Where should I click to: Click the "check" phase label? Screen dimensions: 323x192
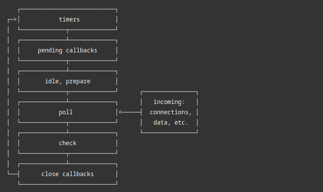point(67,143)
